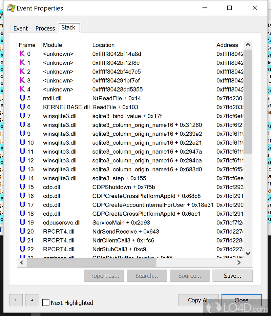Select the U icon beside frame 18
The image size is (271, 316).
click(22, 213)
